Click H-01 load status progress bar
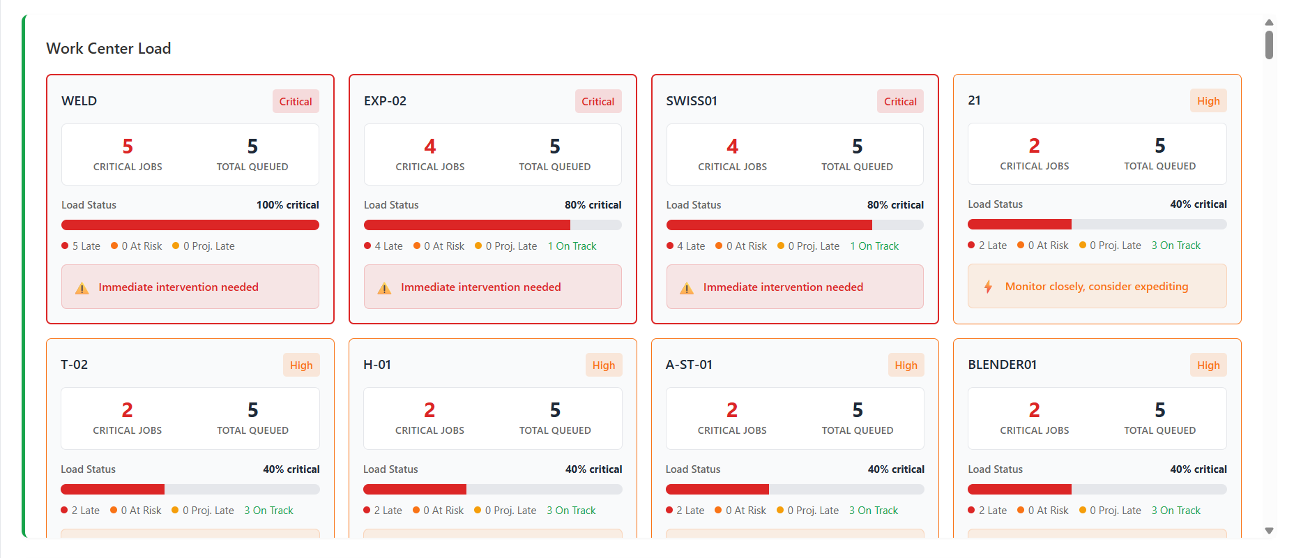This screenshot has width=1294, height=558. tap(493, 489)
